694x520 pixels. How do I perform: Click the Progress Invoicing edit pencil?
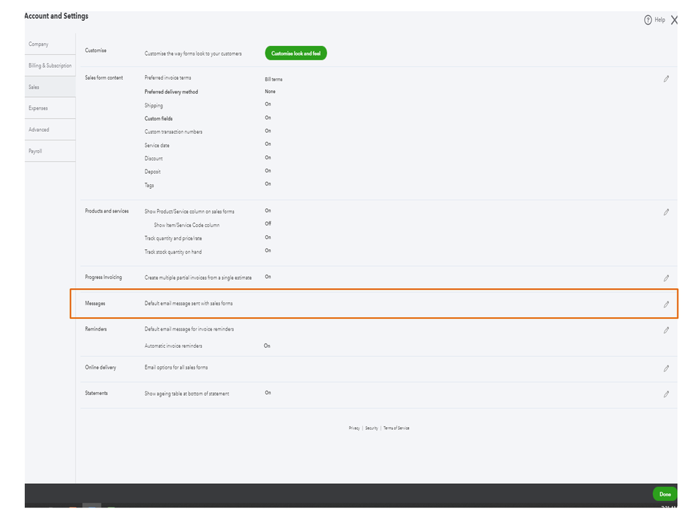[666, 278]
